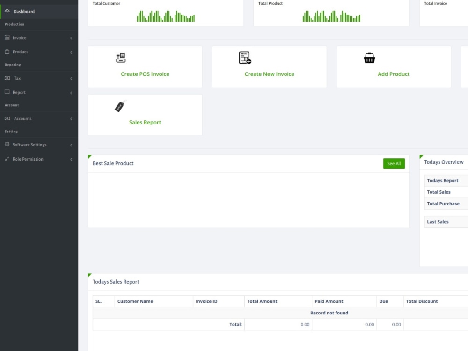468x351 pixels.
Task: Click the Total Discount column header
Action: coord(422,301)
